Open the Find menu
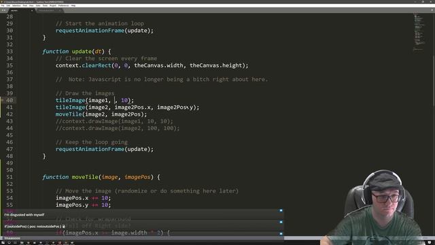Screen dimensions: 435x245 [x=25, y=5]
